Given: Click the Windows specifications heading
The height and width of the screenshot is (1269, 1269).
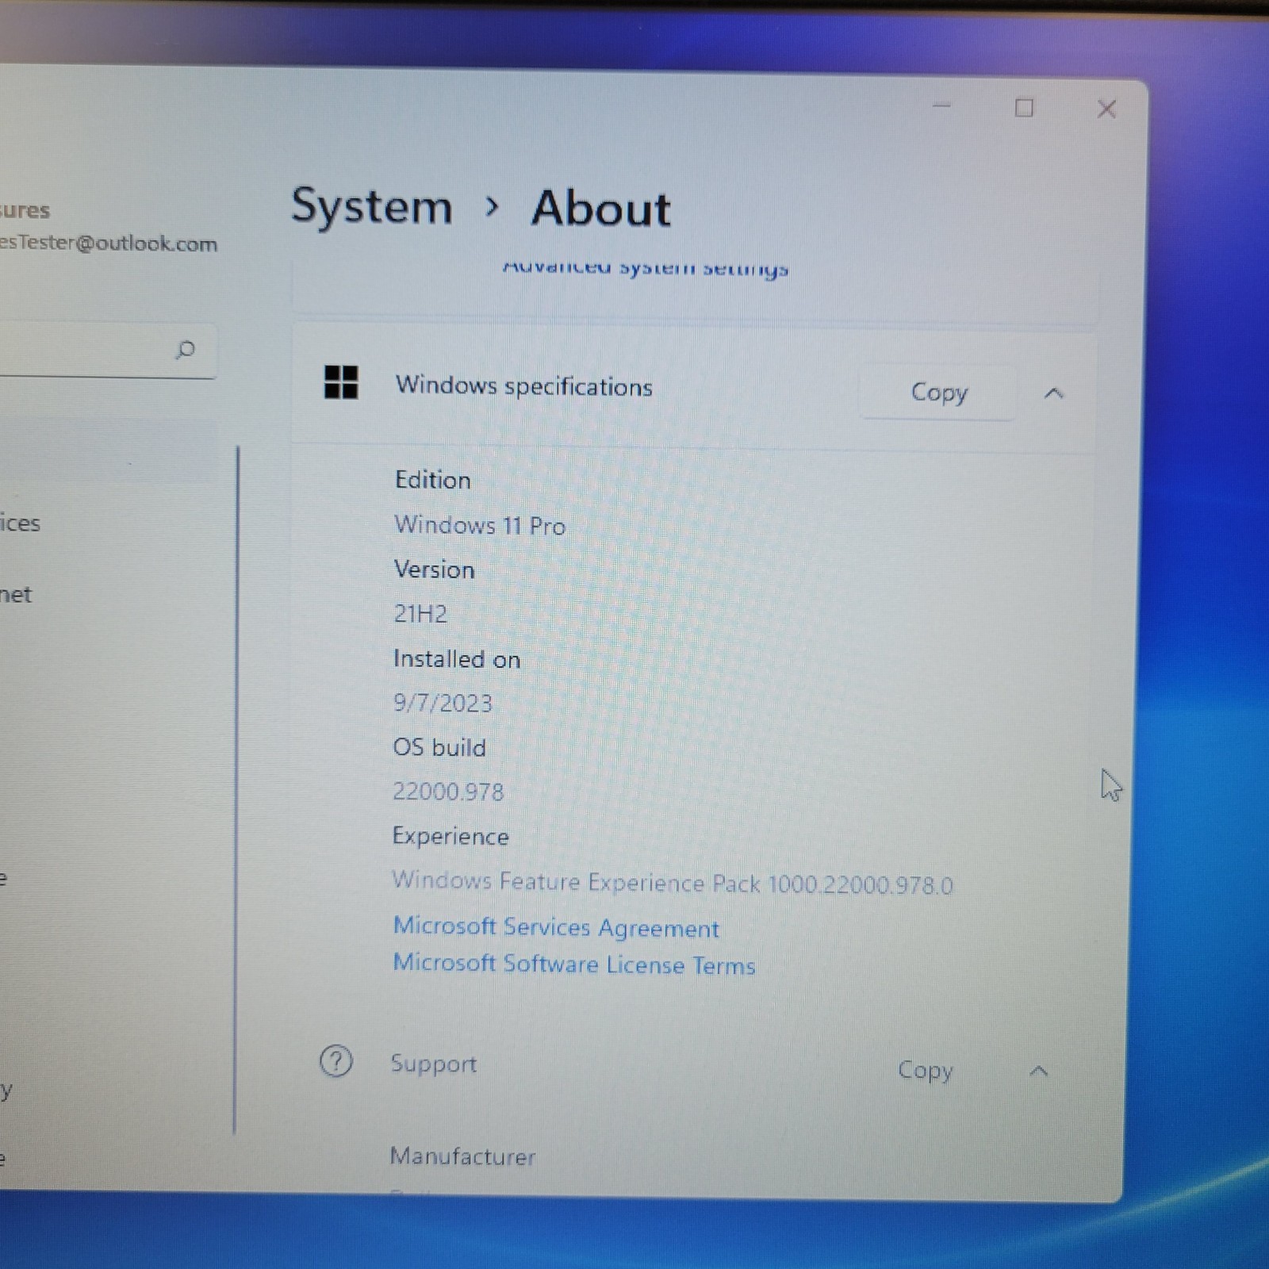Looking at the screenshot, I should click(523, 386).
